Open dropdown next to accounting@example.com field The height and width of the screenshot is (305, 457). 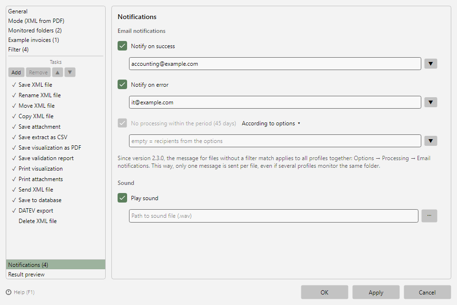tap(430, 64)
